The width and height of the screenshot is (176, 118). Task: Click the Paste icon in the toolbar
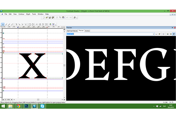(x=63, y=18)
